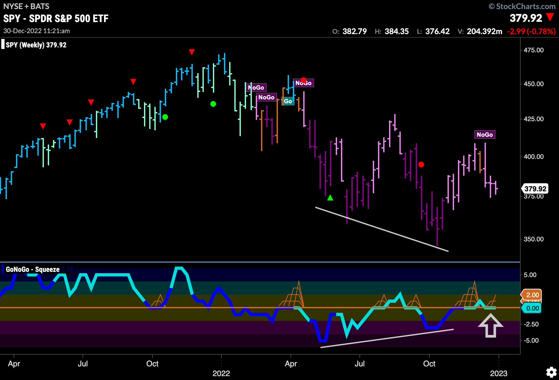Open the settings gear icon
This screenshot has width=559, height=380.
click(551, 372)
